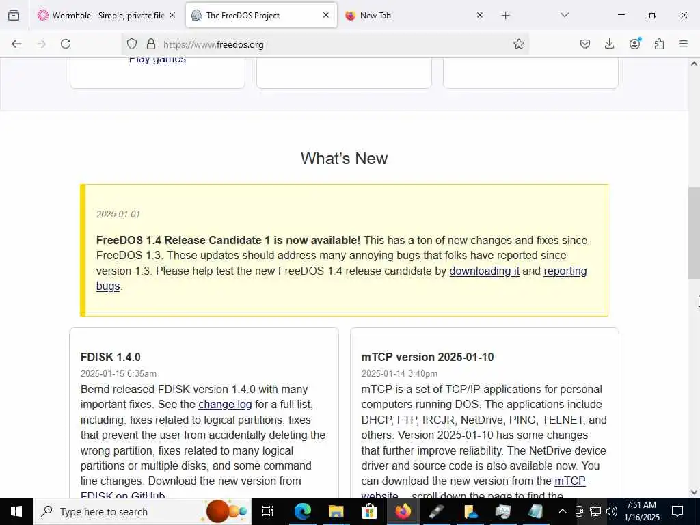Open the downloading it link
Viewport: 700px width, 525px height.
pyautogui.click(x=485, y=271)
